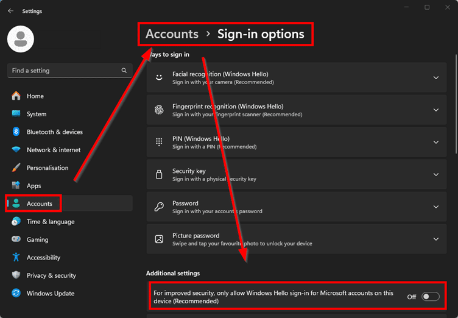Click the Bluetooth symbol icon
This screenshot has height=318, width=458.
pos(16,132)
